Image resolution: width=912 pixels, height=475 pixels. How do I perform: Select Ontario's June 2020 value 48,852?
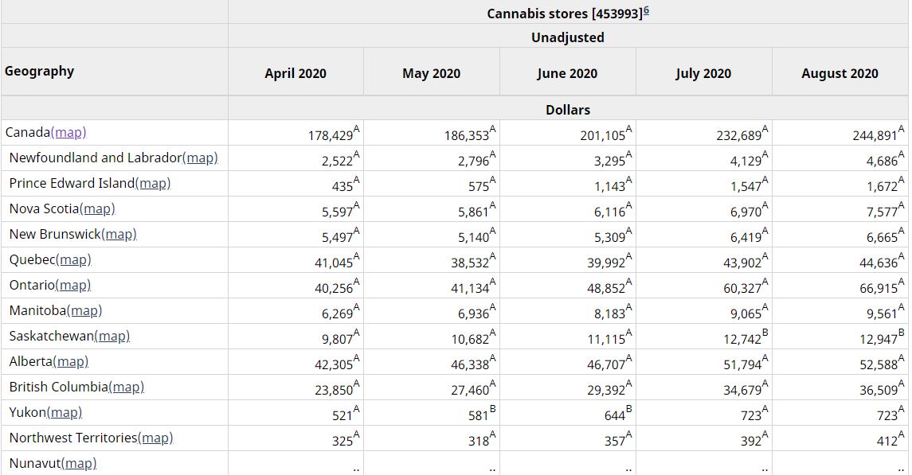click(606, 289)
